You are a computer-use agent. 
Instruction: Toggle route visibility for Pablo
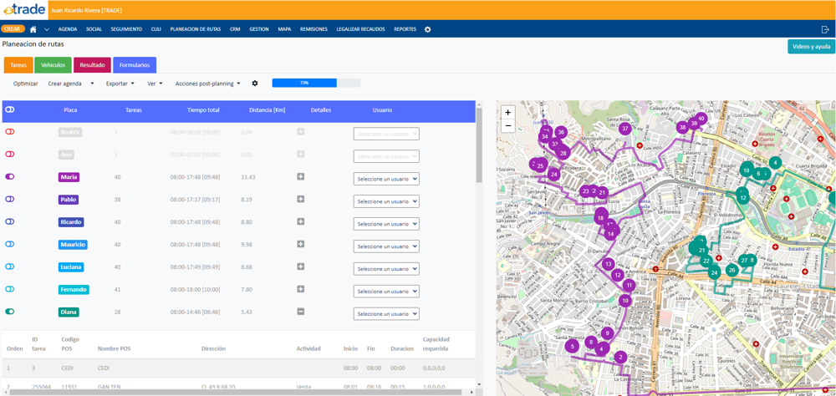coord(9,199)
